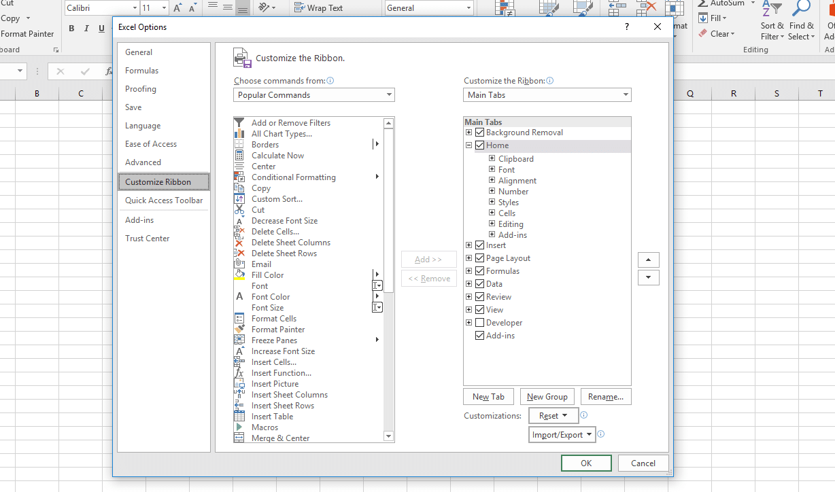Screen dimensions: 835x492
Task: Toggle the Home tab checkbox
Action: point(480,145)
